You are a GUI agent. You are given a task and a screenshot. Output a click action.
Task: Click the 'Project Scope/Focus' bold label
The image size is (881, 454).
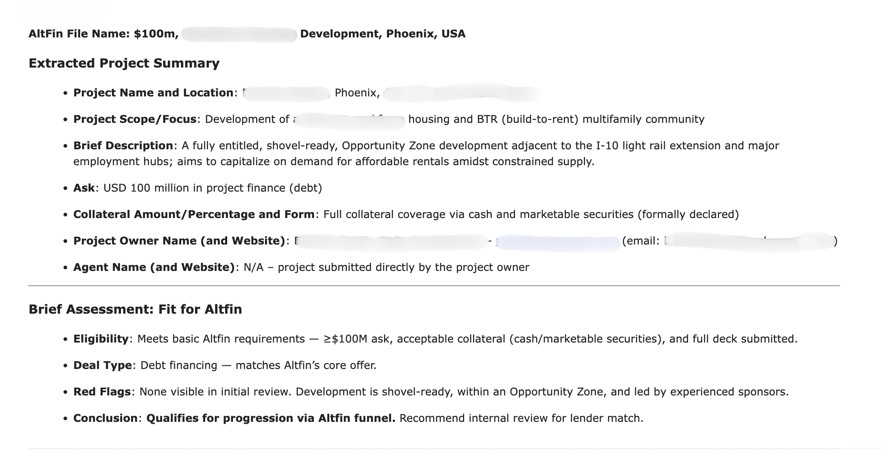point(135,119)
